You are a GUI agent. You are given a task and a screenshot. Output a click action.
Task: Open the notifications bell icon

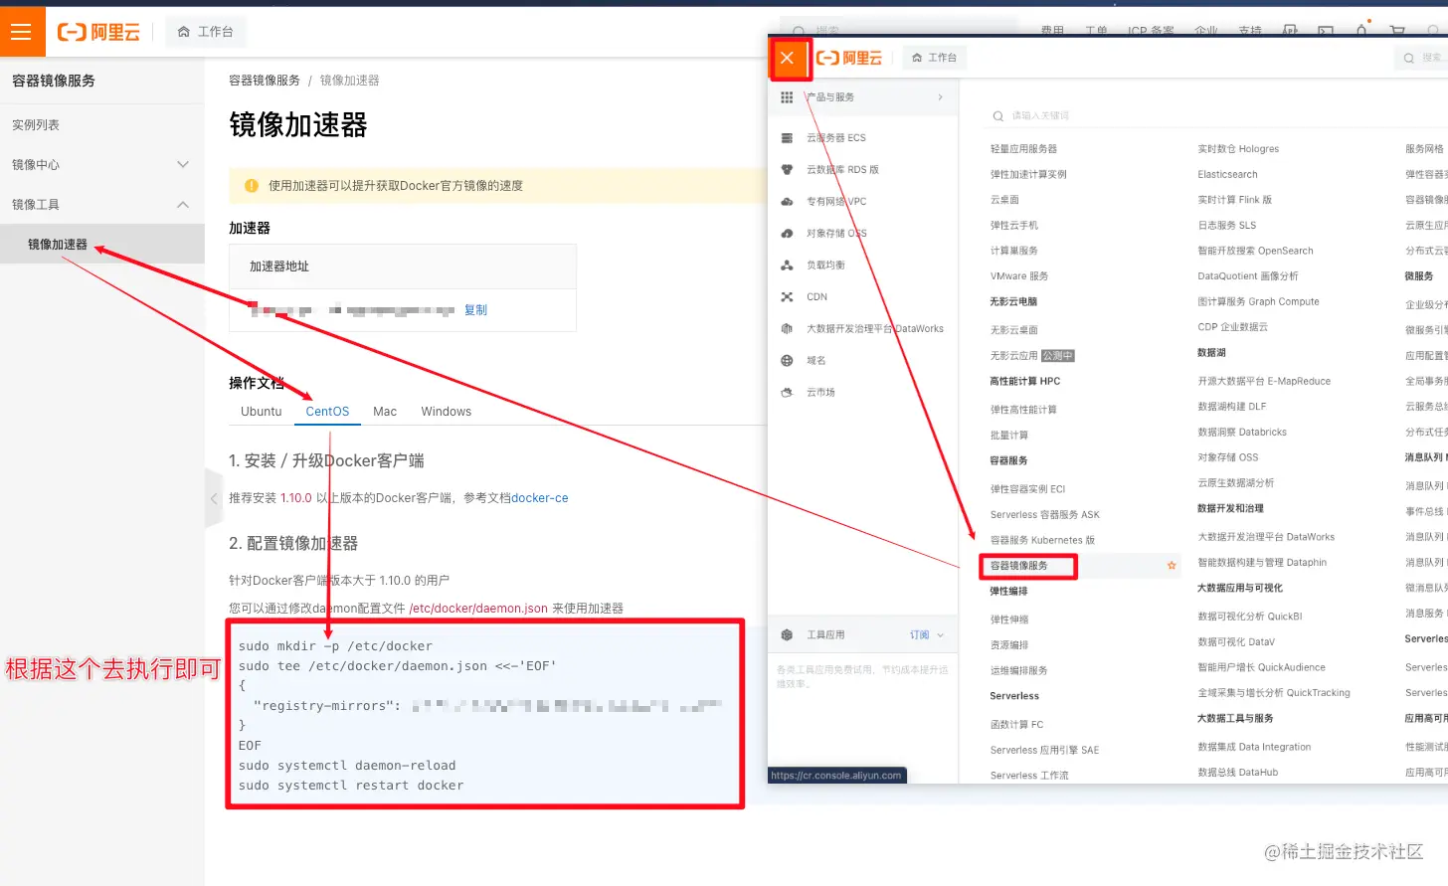pos(1360,31)
